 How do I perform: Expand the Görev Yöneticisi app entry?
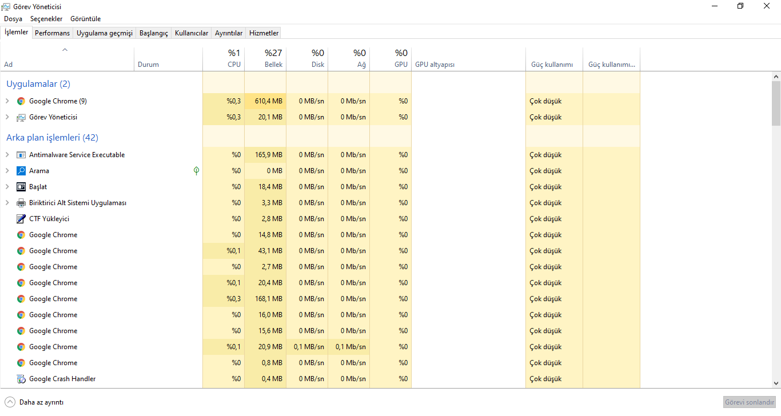pos(7,117)
